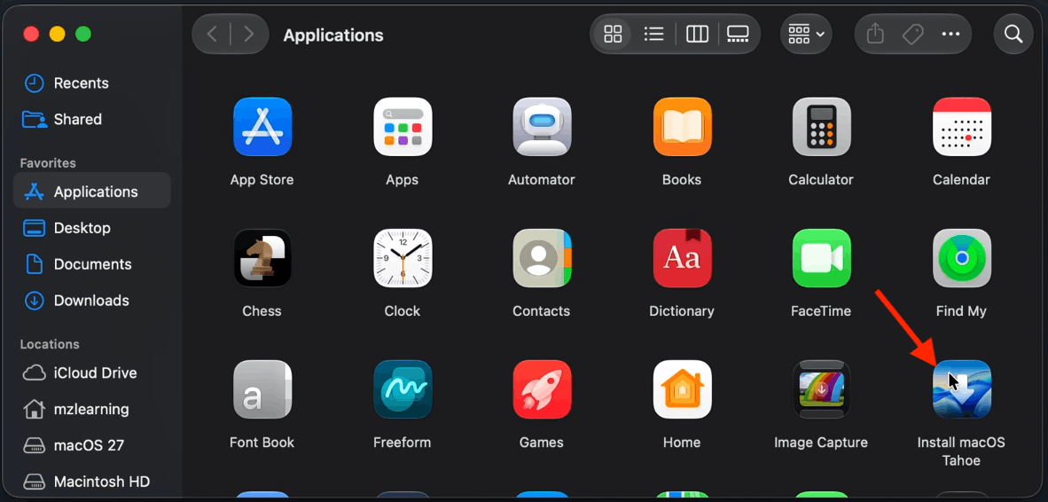This screenshot has width=1048, height=502.
Task: Click the 'Calculator' name label
Action: pos(821,180)
